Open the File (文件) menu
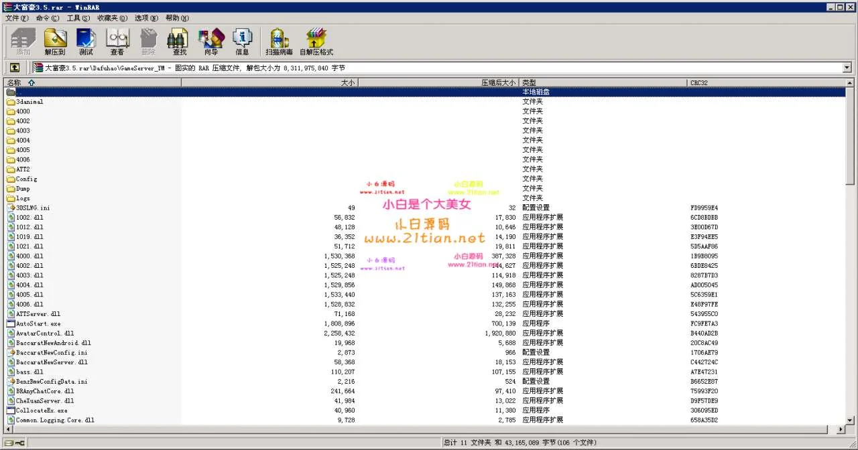This screenshot has width=858, height=450. [17, 18]
